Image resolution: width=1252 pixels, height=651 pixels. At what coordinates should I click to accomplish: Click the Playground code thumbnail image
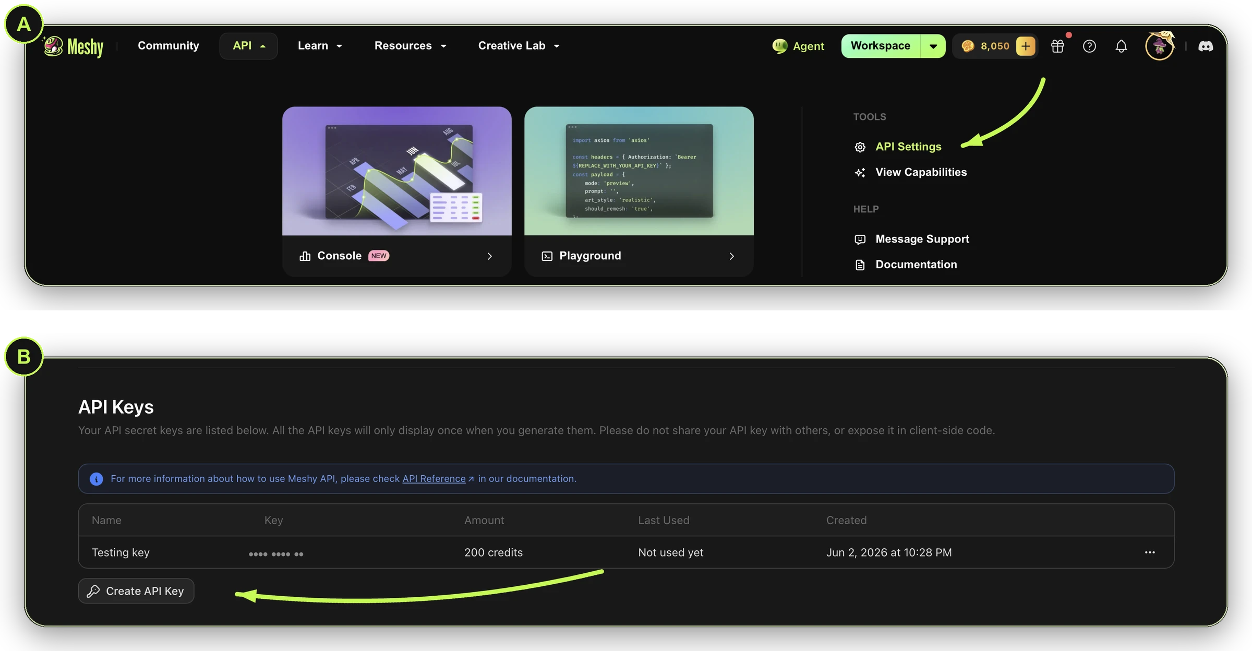639,171
